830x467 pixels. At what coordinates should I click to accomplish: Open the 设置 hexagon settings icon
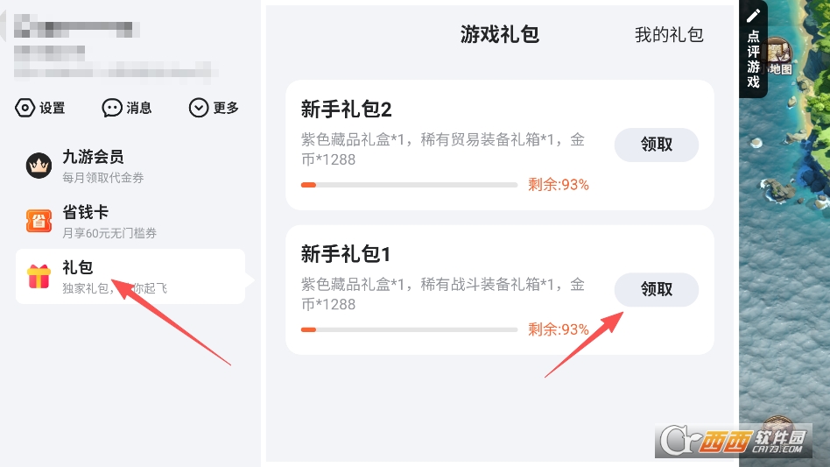pos(25,108)
